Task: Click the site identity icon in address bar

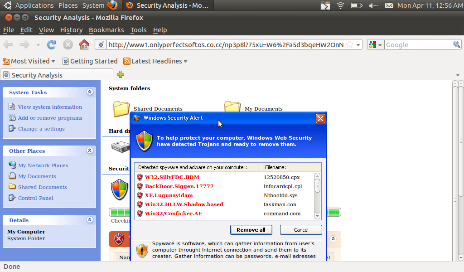Action: (x=101, y=45)
